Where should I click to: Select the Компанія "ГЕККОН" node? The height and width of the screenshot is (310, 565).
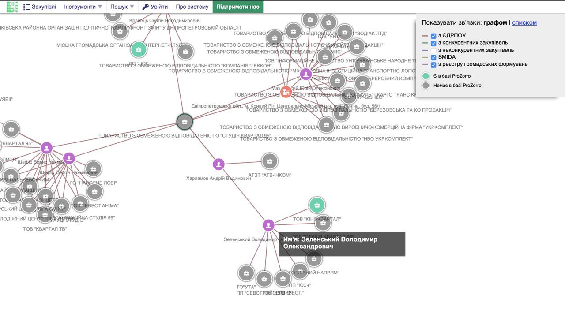(x=185, y=52)
